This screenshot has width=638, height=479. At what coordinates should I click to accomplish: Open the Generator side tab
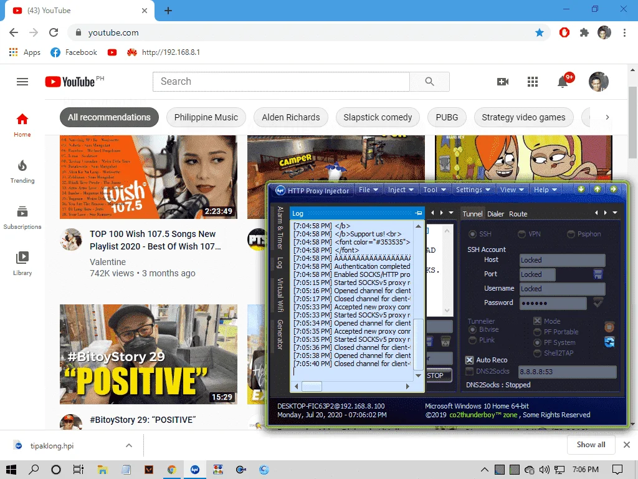click(280, 334)
